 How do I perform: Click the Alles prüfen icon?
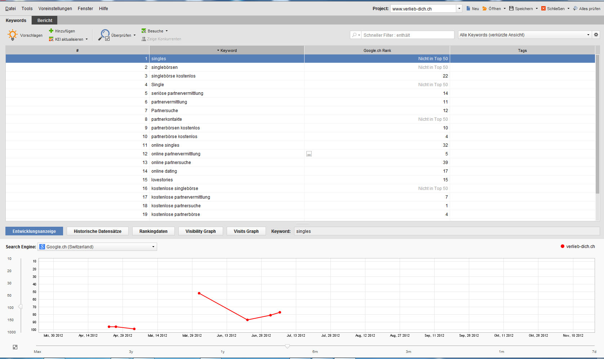point(575,8)
